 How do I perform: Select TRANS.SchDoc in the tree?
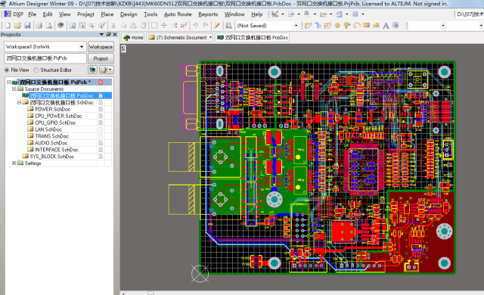[51, 136]
